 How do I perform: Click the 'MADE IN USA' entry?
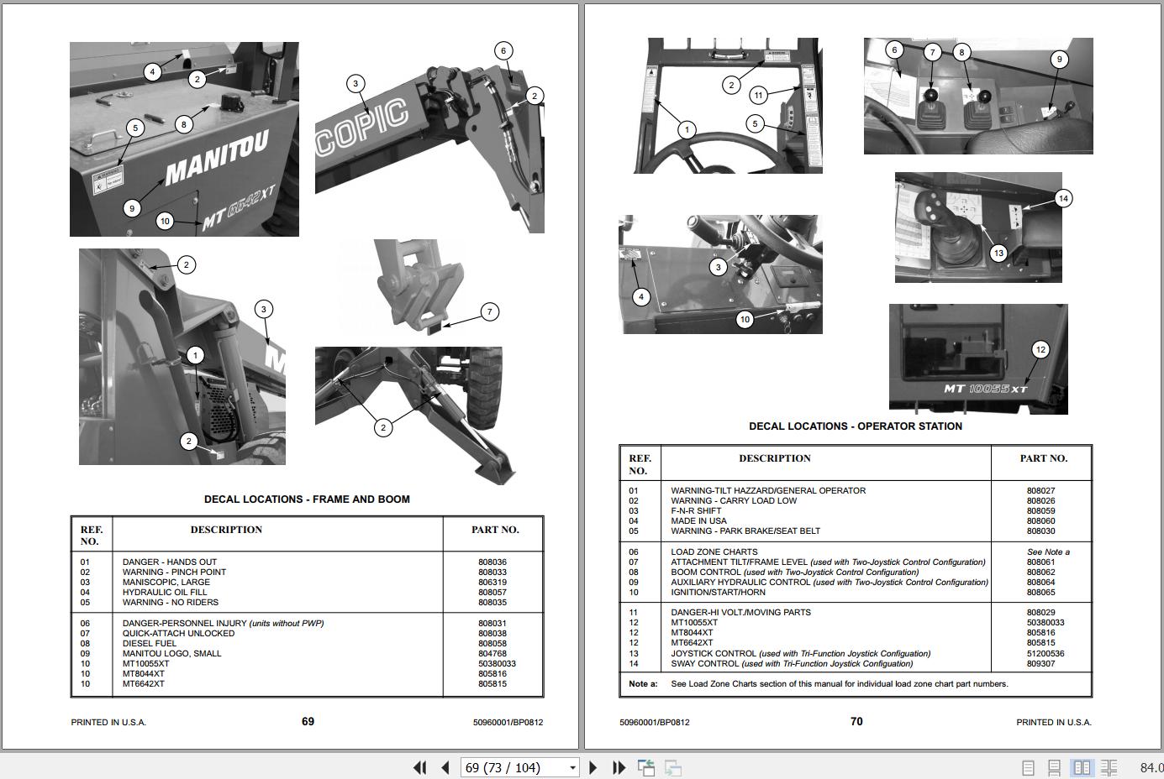(698, 521)
